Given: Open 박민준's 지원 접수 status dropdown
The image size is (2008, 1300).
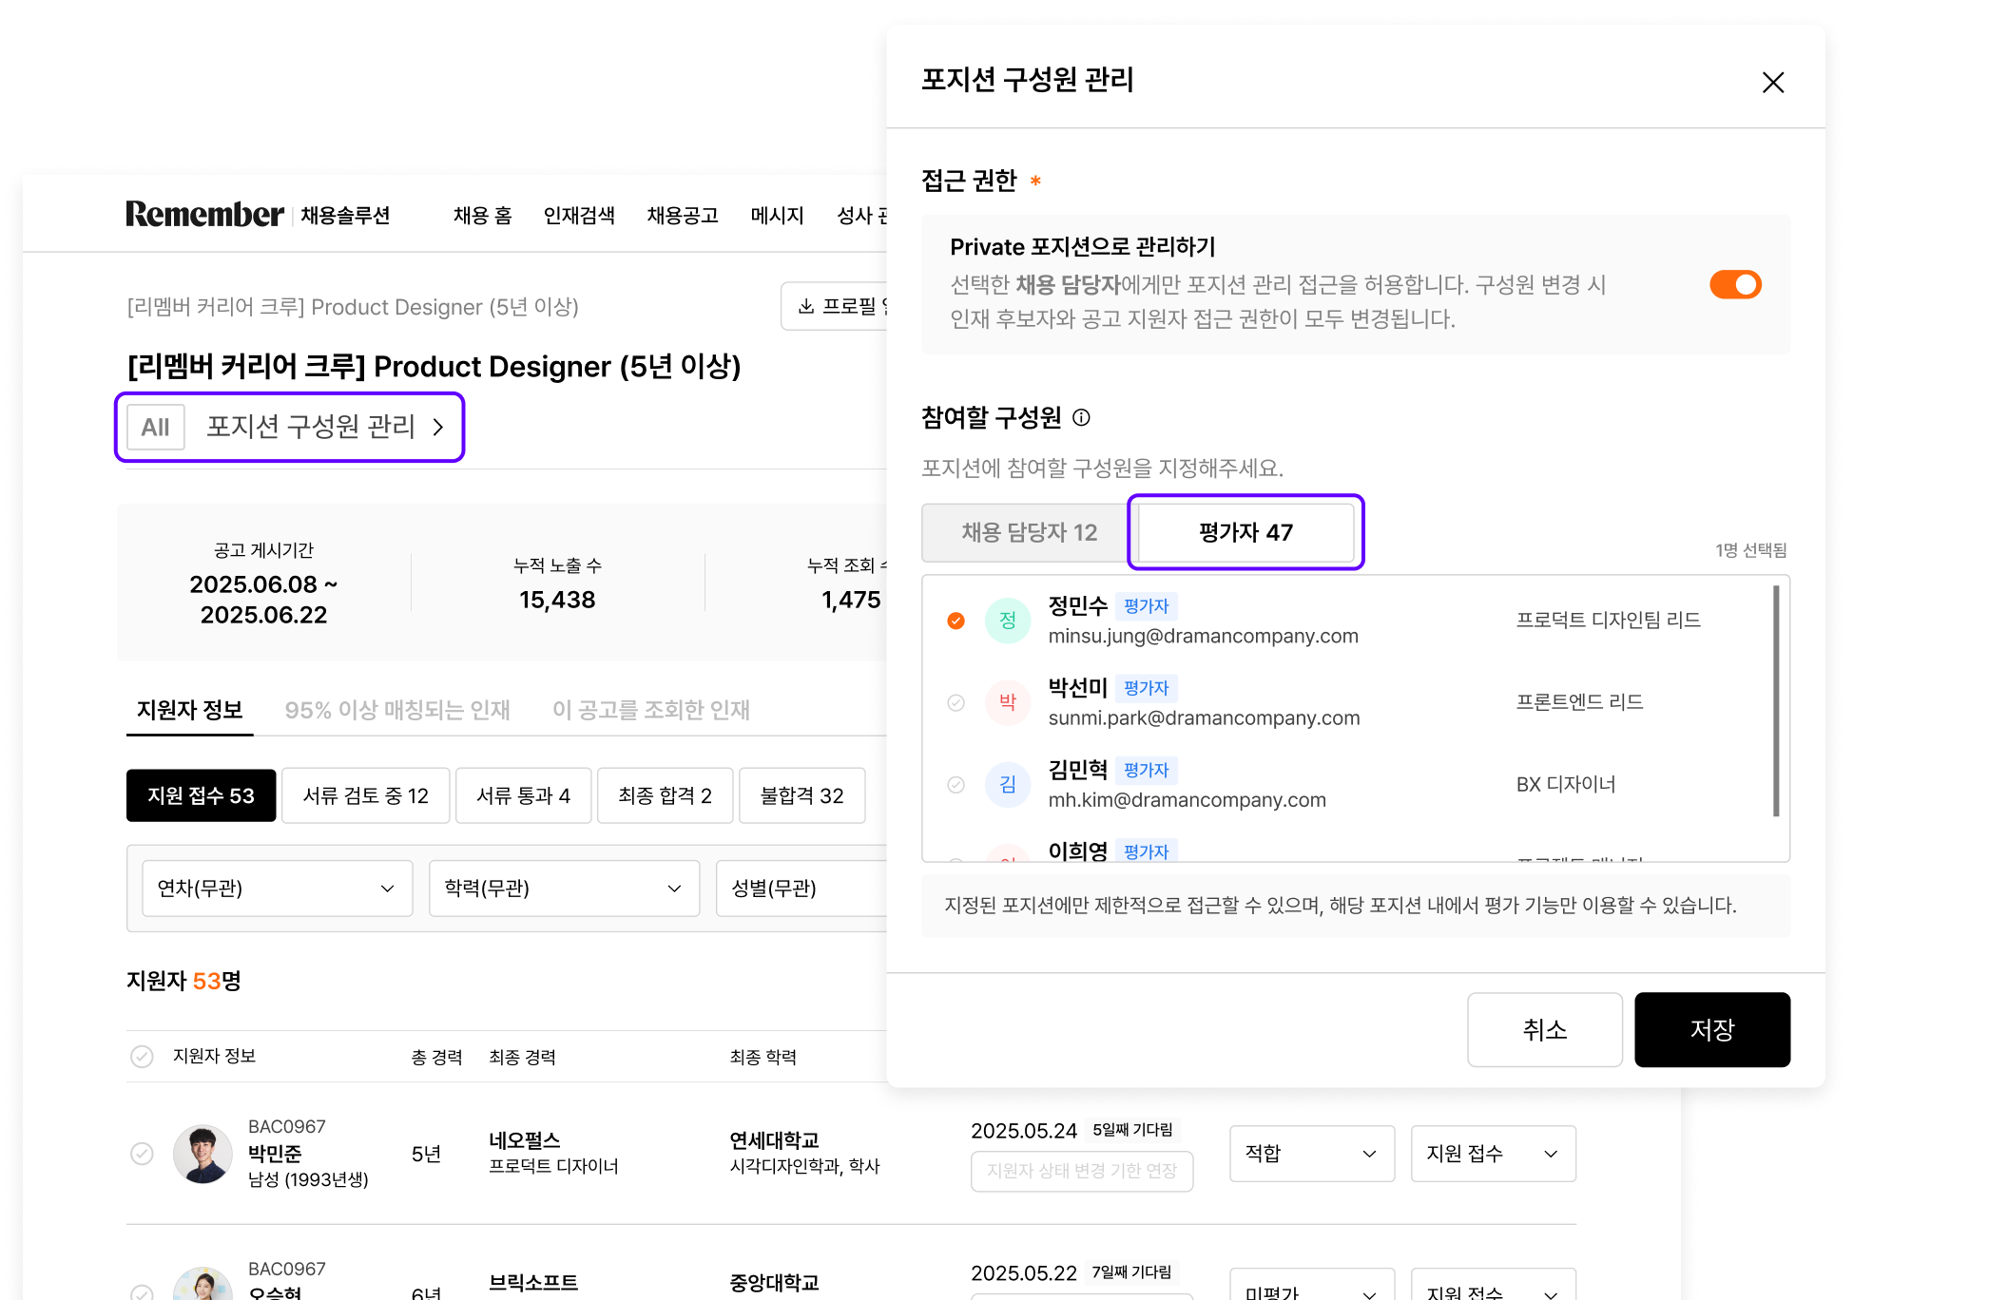Looking at the screenshot, I should tap(1493, 1154).
